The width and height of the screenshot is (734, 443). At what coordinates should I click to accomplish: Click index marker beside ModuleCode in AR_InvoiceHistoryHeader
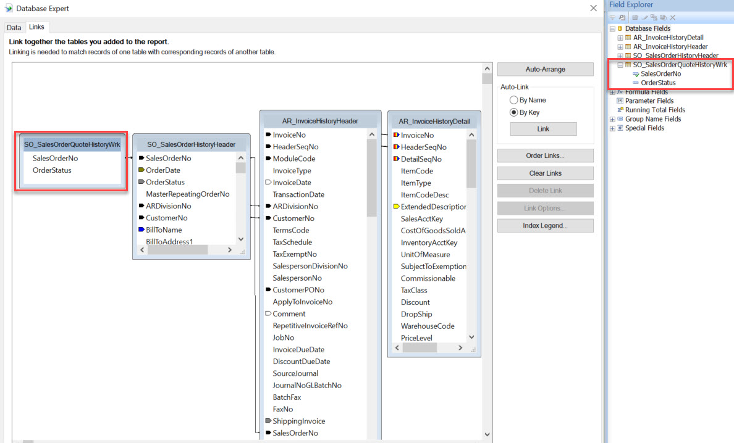268,159
